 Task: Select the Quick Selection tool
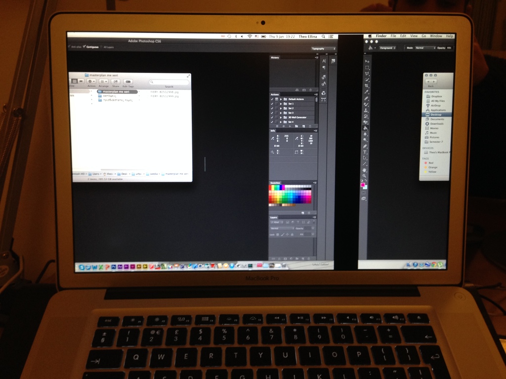[367, 79]
